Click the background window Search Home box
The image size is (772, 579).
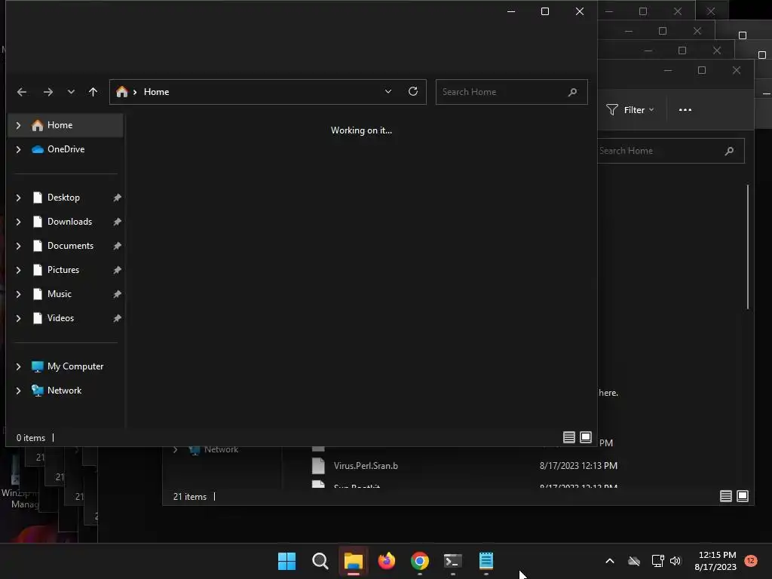click(x=670, y=151)
